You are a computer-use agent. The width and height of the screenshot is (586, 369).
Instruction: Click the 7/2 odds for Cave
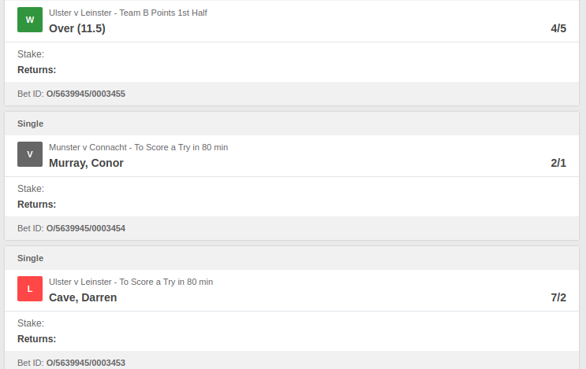[558, 297]
